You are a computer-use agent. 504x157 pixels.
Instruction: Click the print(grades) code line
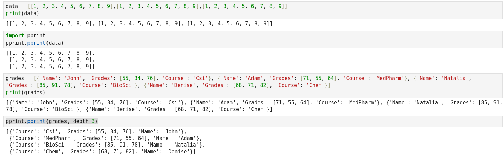(x=25, y=93)
